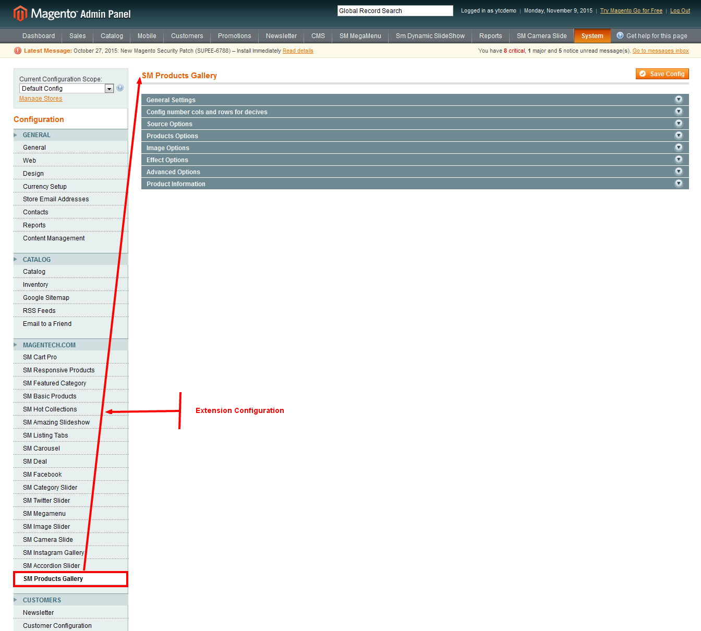Select Contacts configuration item

(x=70, y=212)
